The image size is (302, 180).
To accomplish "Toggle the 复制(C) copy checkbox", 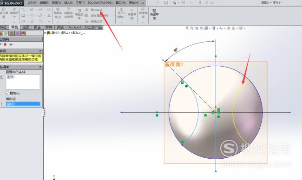I will tap(7, 93).
